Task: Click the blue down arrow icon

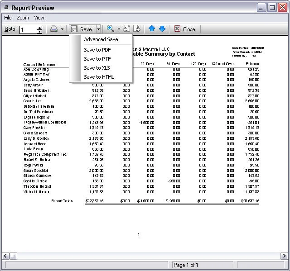Action: pos(162,29)
